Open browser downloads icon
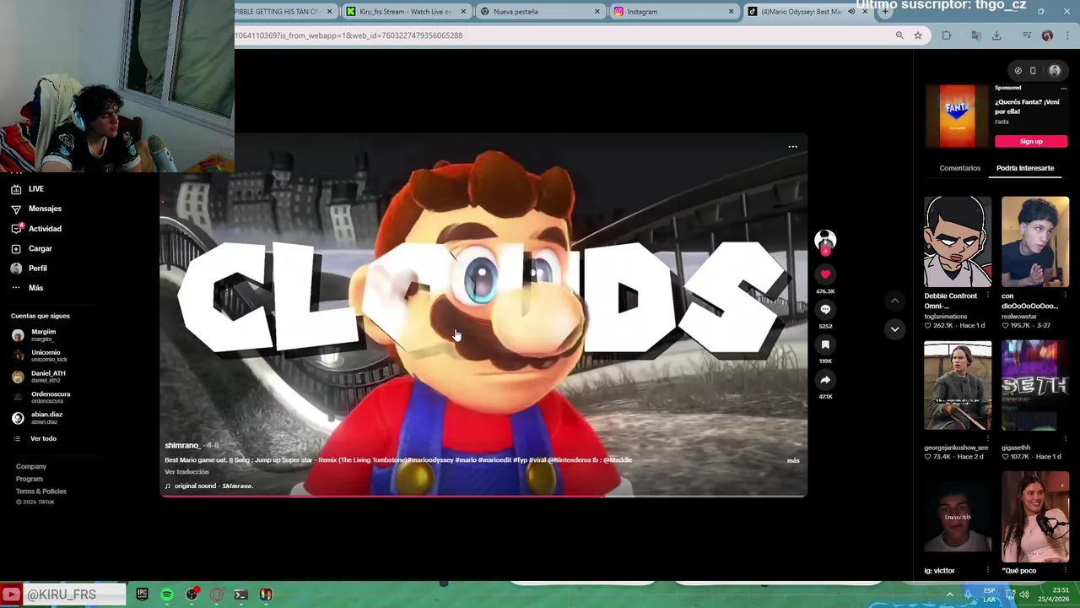 996,35
